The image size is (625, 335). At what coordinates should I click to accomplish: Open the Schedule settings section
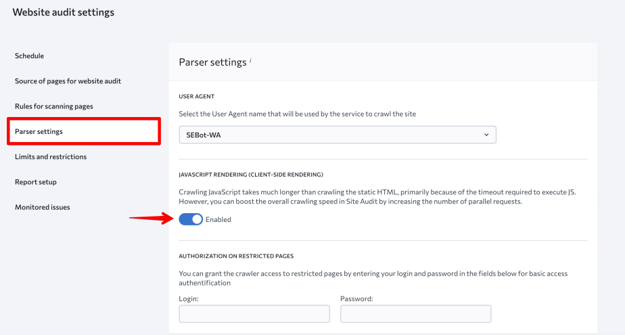coord(29,55)
